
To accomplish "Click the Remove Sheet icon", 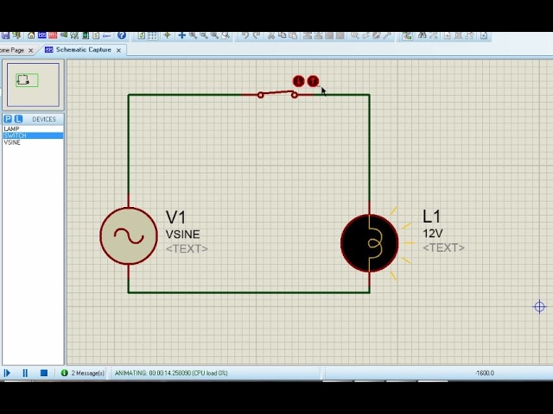I will pos(458,35).
